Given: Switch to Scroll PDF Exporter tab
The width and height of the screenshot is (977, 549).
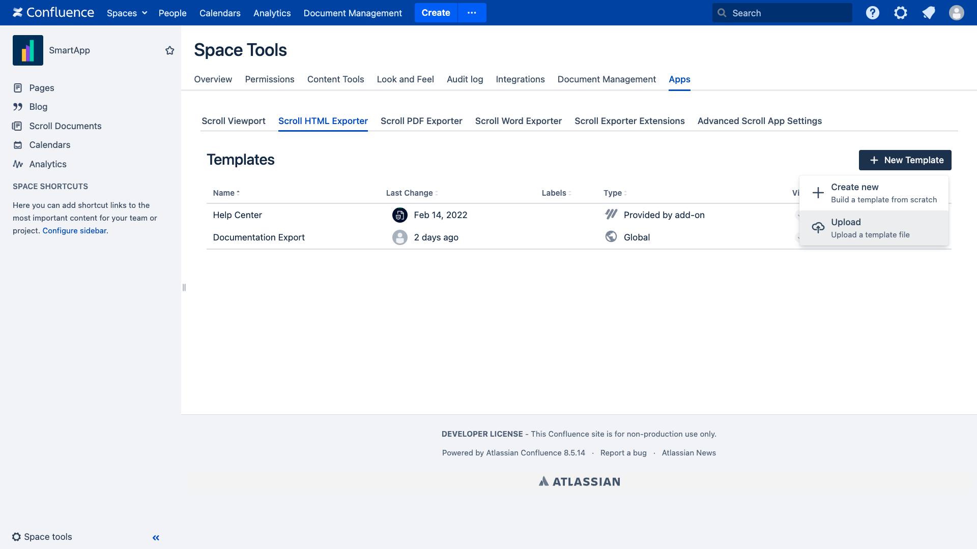Looking at the screenshot, I should pyautogui.click(x=421, y=121).
